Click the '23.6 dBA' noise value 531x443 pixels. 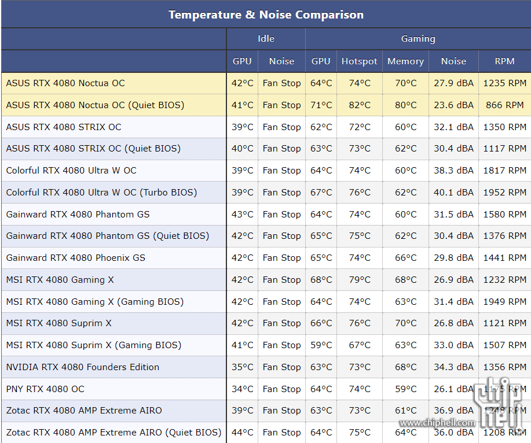(x=454, y=105)
